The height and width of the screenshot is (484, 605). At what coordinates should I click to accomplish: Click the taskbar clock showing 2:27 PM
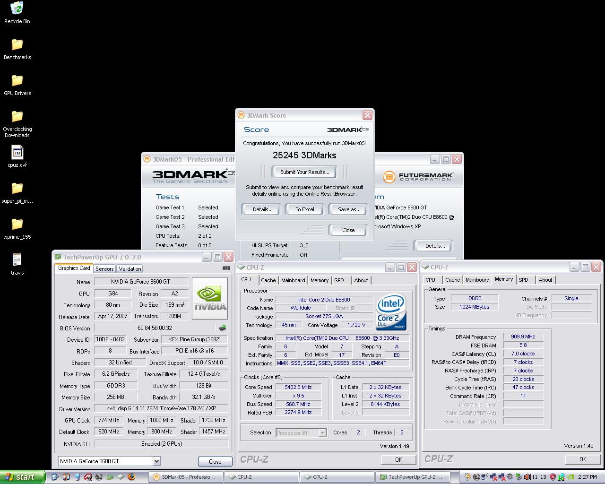click(x=587, y=477)
